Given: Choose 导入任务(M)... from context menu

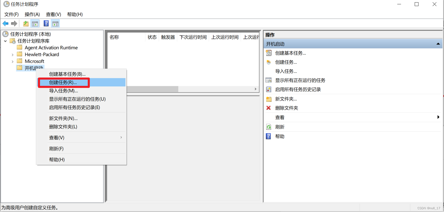Looking at the screenshot, I should pos(81,91).
